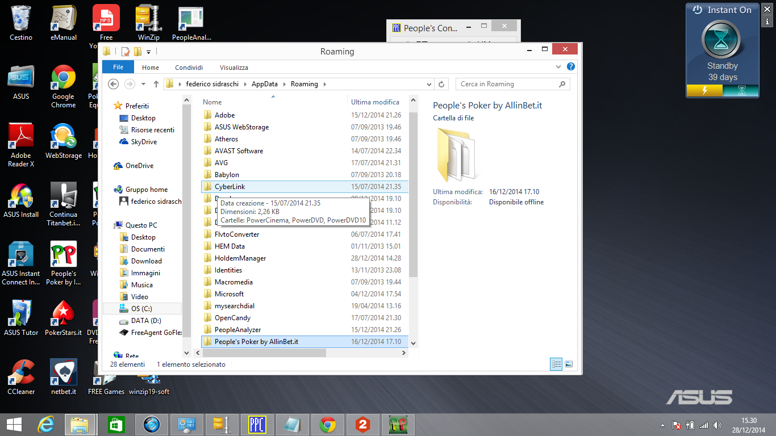The width and height of the screenshot is (776, 436).
Task: Select the Adobe Reader X desktop icon
Action: point(21,145)
